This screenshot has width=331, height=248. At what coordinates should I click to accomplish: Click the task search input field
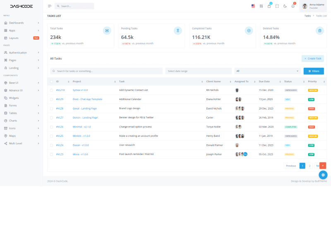(106, 71)
